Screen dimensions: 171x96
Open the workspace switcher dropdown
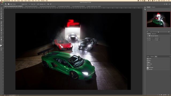click(x=167, y=4)
